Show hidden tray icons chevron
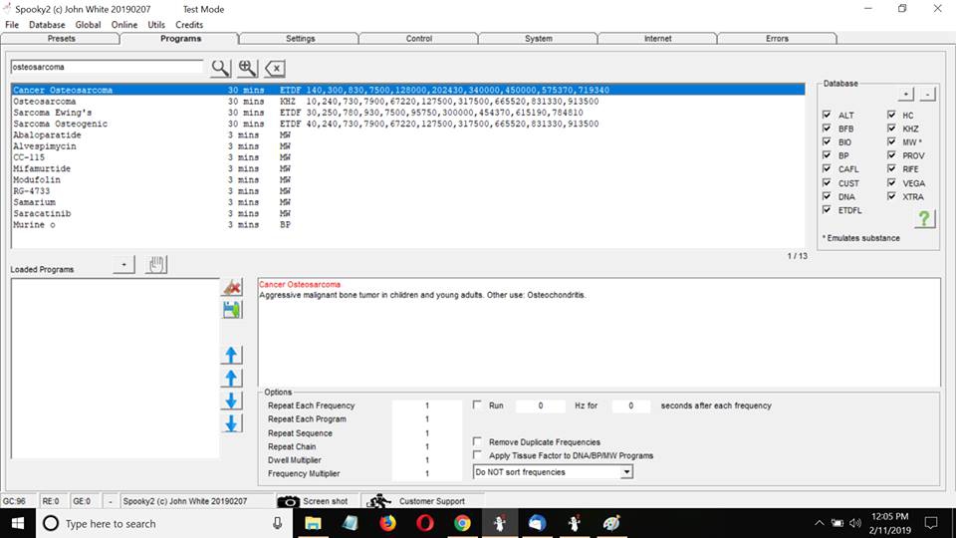The image size is (956, 538). click(x=820, y=523)
